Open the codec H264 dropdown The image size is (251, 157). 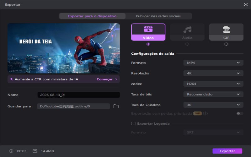coord(213,84)
